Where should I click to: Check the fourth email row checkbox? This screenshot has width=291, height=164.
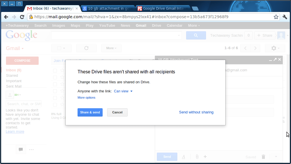(x=55, y=91)
